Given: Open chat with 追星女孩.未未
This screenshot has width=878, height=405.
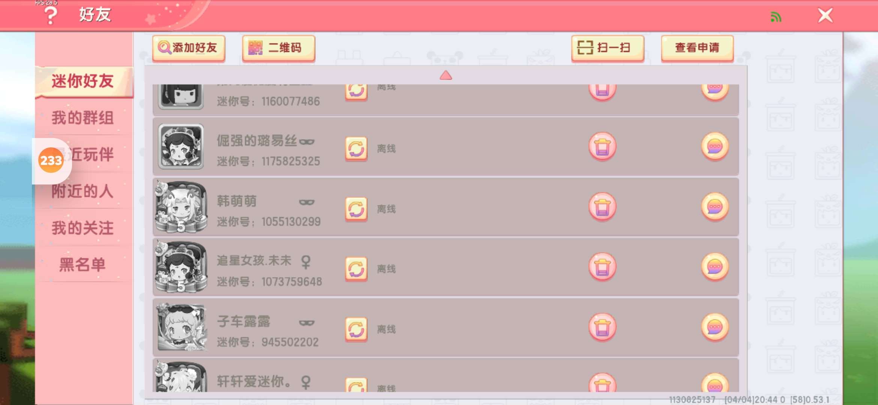Looking at the screenshot, I should tap(715, 267).
